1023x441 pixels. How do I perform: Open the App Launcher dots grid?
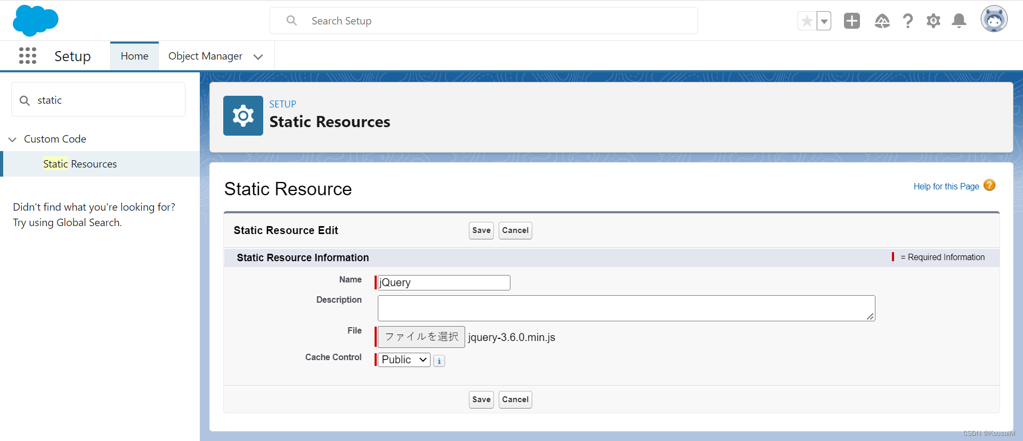[x=28, y=55]
